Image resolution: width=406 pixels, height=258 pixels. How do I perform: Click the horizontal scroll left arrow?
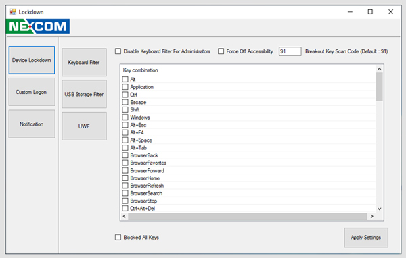pyautogui.click(x=125, y=216)
